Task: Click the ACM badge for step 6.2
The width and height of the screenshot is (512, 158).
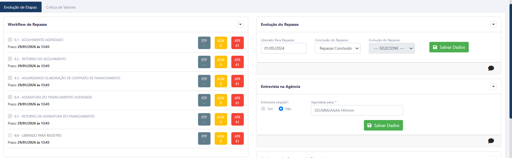Action: coord(221,62)
